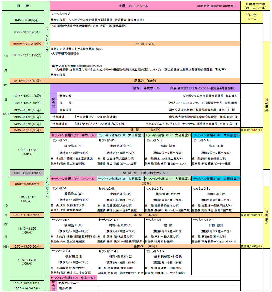Screen dimensions: 272x292
Task: Select the "11:10~12:50 (100分)" time cell
Action: (x=27, y=231)
